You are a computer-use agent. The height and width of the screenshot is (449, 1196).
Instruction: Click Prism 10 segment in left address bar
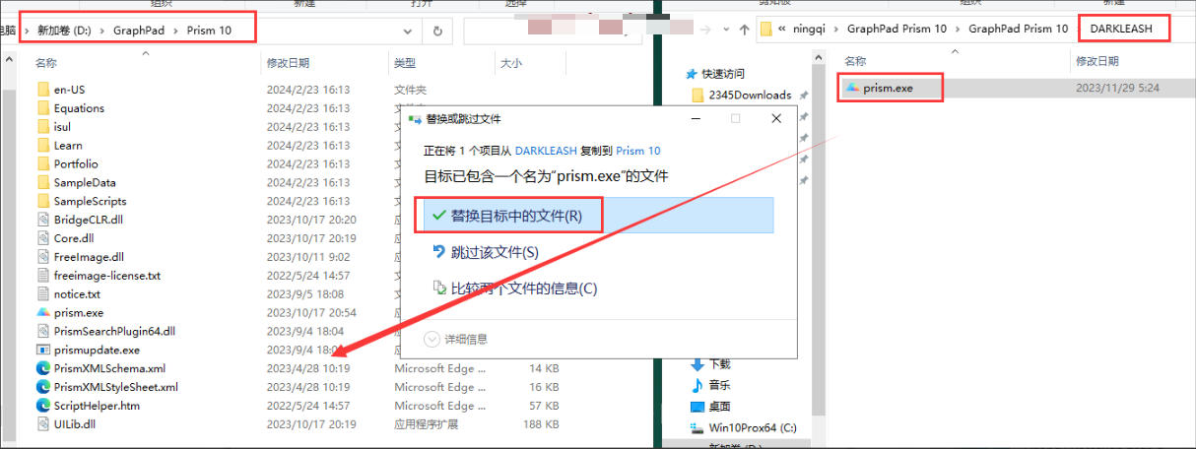pos(210,31)
